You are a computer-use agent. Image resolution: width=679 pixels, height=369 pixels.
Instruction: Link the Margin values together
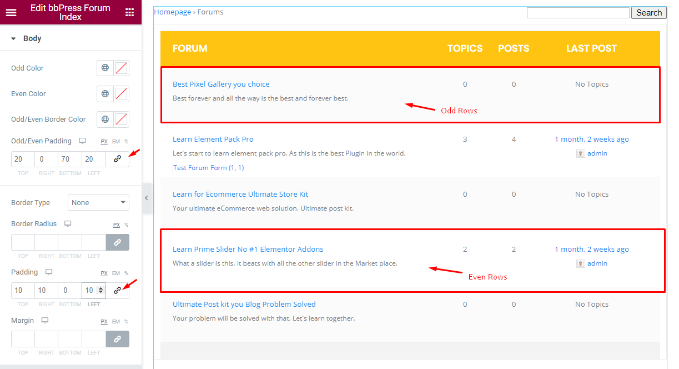(x=117, y=338)
